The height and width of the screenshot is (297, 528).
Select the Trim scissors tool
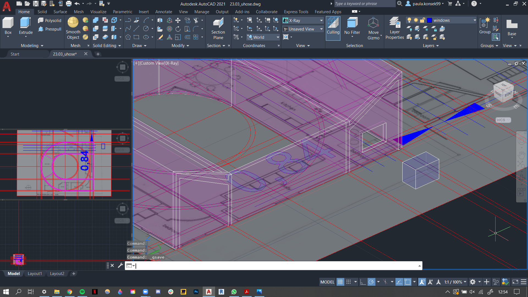pos(196,20)
